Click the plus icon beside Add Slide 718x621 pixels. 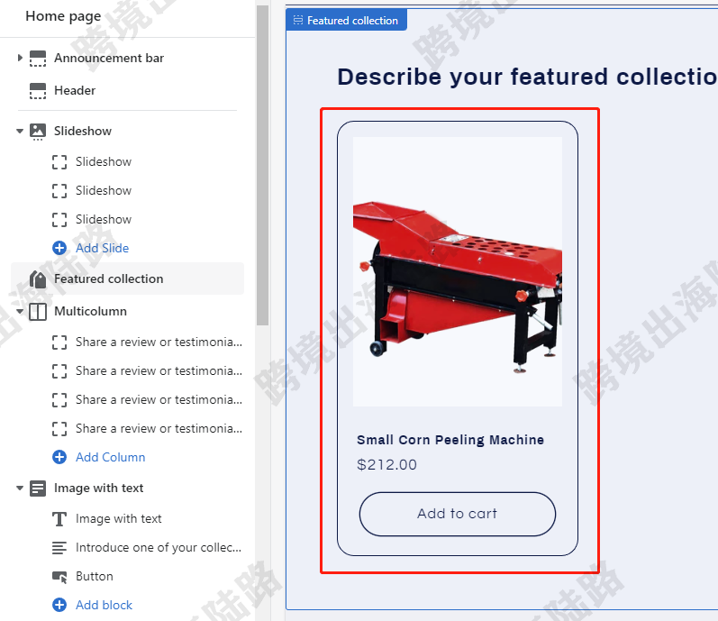click(59, 248)
